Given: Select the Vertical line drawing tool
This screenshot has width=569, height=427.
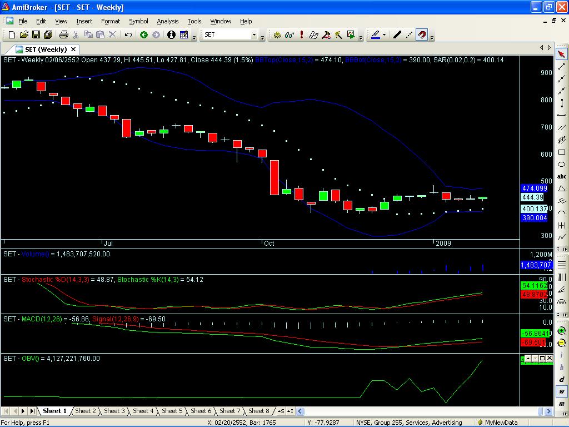Looking at the screenshot, I should pyautogui.click(x=561, y=103).
